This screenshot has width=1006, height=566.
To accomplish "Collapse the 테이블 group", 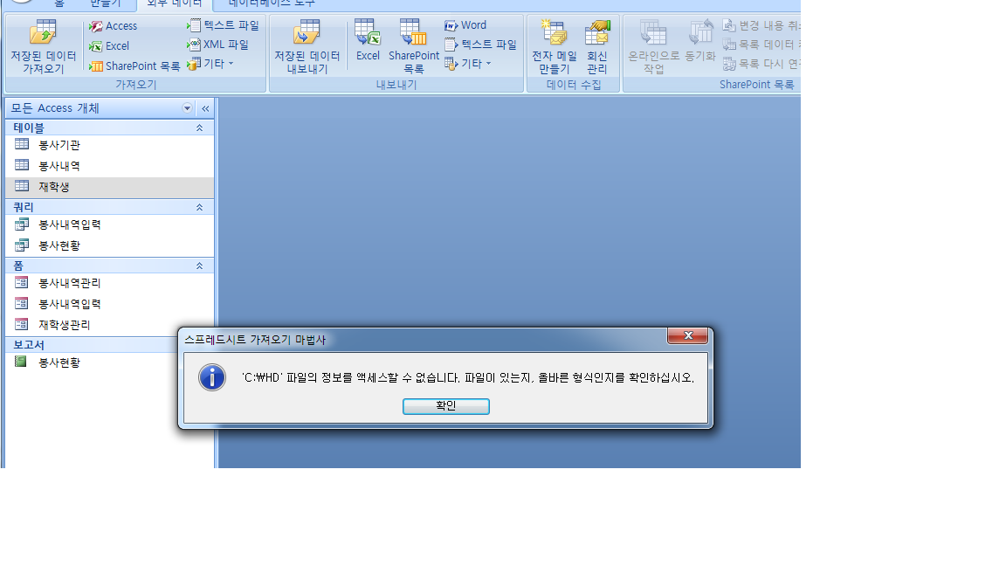I will (x=199, y=128).
